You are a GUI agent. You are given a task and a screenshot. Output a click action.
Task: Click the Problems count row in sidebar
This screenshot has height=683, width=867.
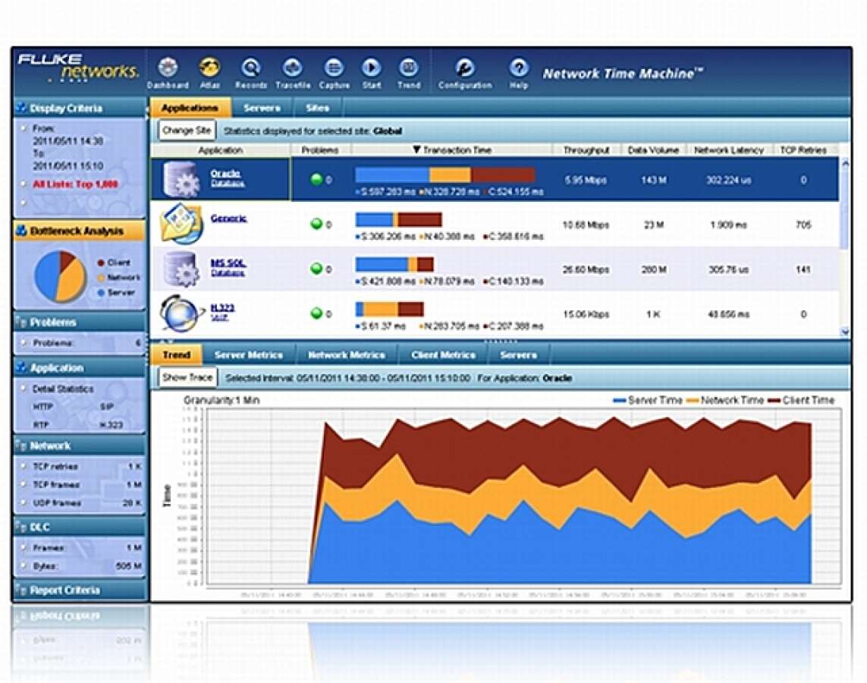click(80, 343)
